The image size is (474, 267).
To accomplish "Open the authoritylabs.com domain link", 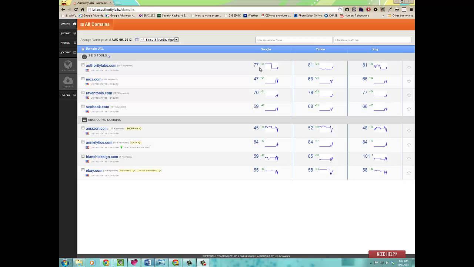I will tap(101, 66).
